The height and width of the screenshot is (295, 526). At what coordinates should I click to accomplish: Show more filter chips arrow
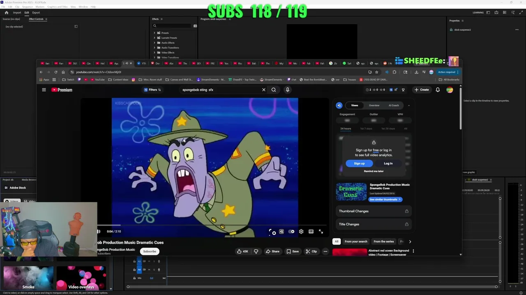click(x=410, y=242)
